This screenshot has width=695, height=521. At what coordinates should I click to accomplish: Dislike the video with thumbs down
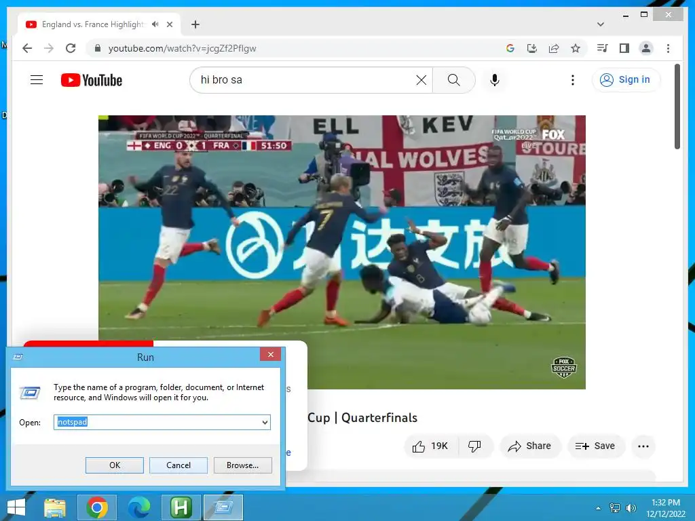(474, 446)
